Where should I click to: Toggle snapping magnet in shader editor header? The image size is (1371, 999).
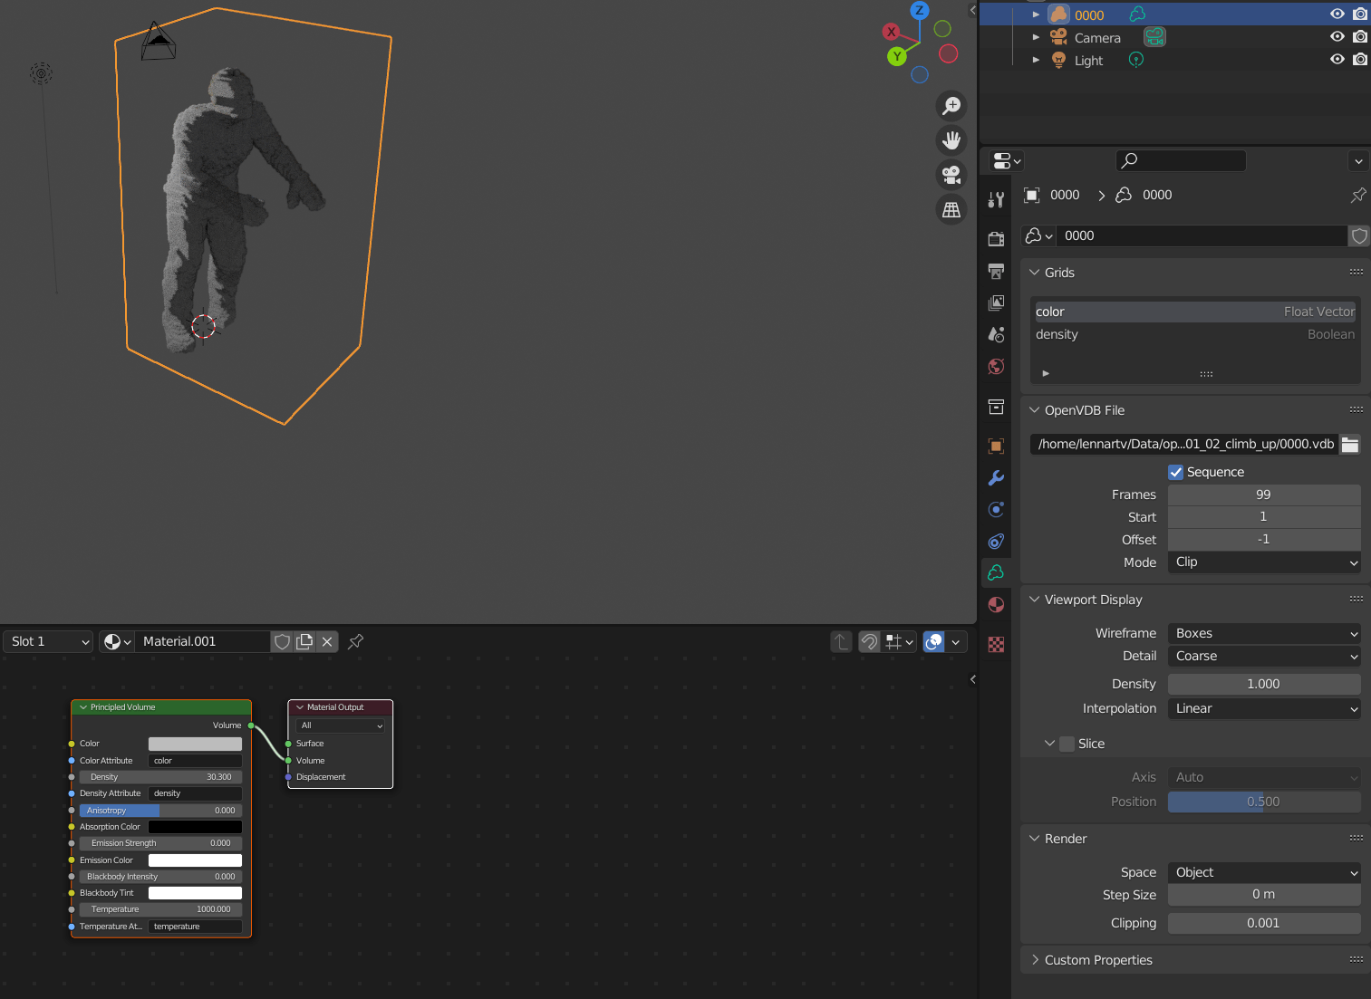(x=867, y=641)
